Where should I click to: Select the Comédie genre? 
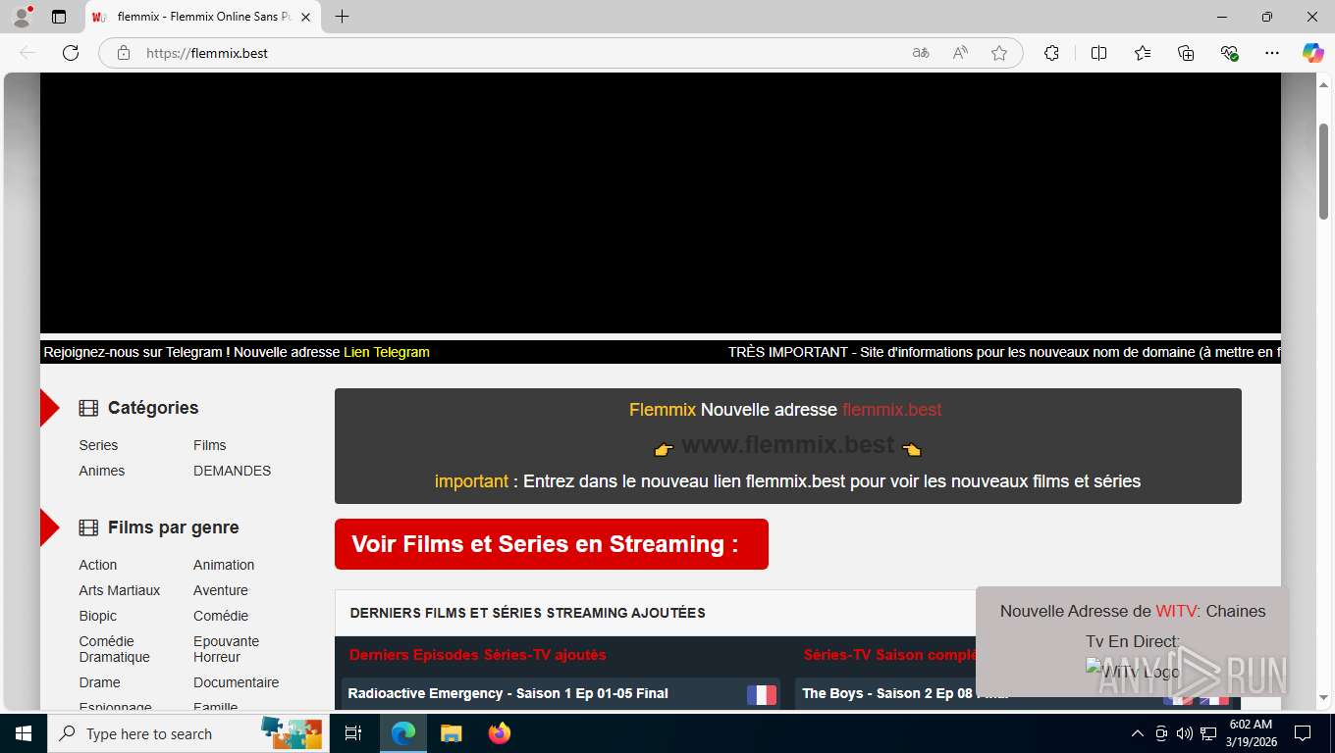click(x=221, y=616)
